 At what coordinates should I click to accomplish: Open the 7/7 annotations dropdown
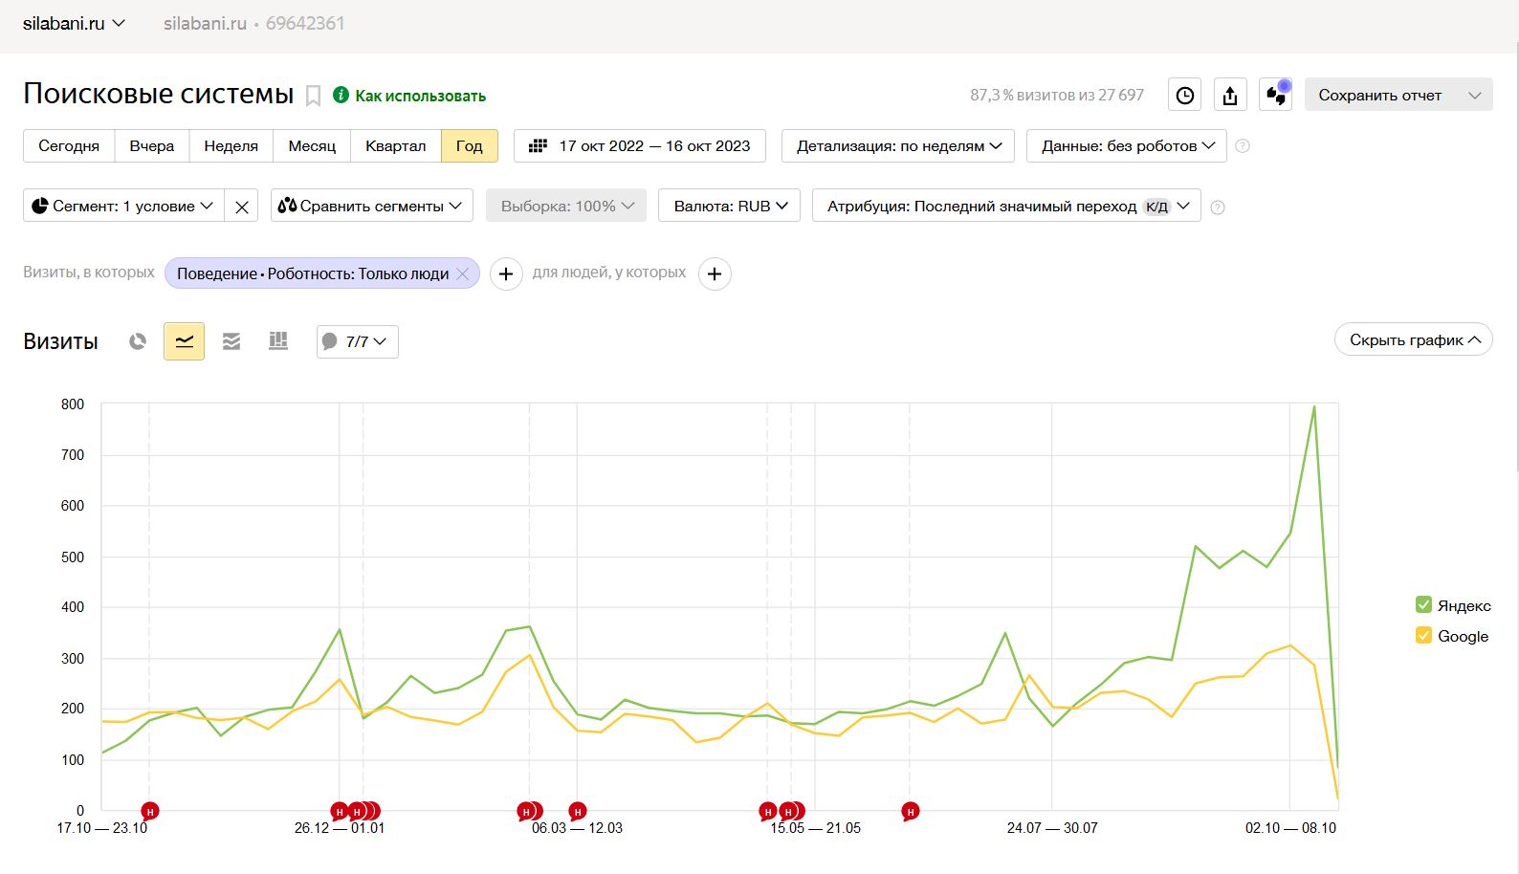coord(358,341)
